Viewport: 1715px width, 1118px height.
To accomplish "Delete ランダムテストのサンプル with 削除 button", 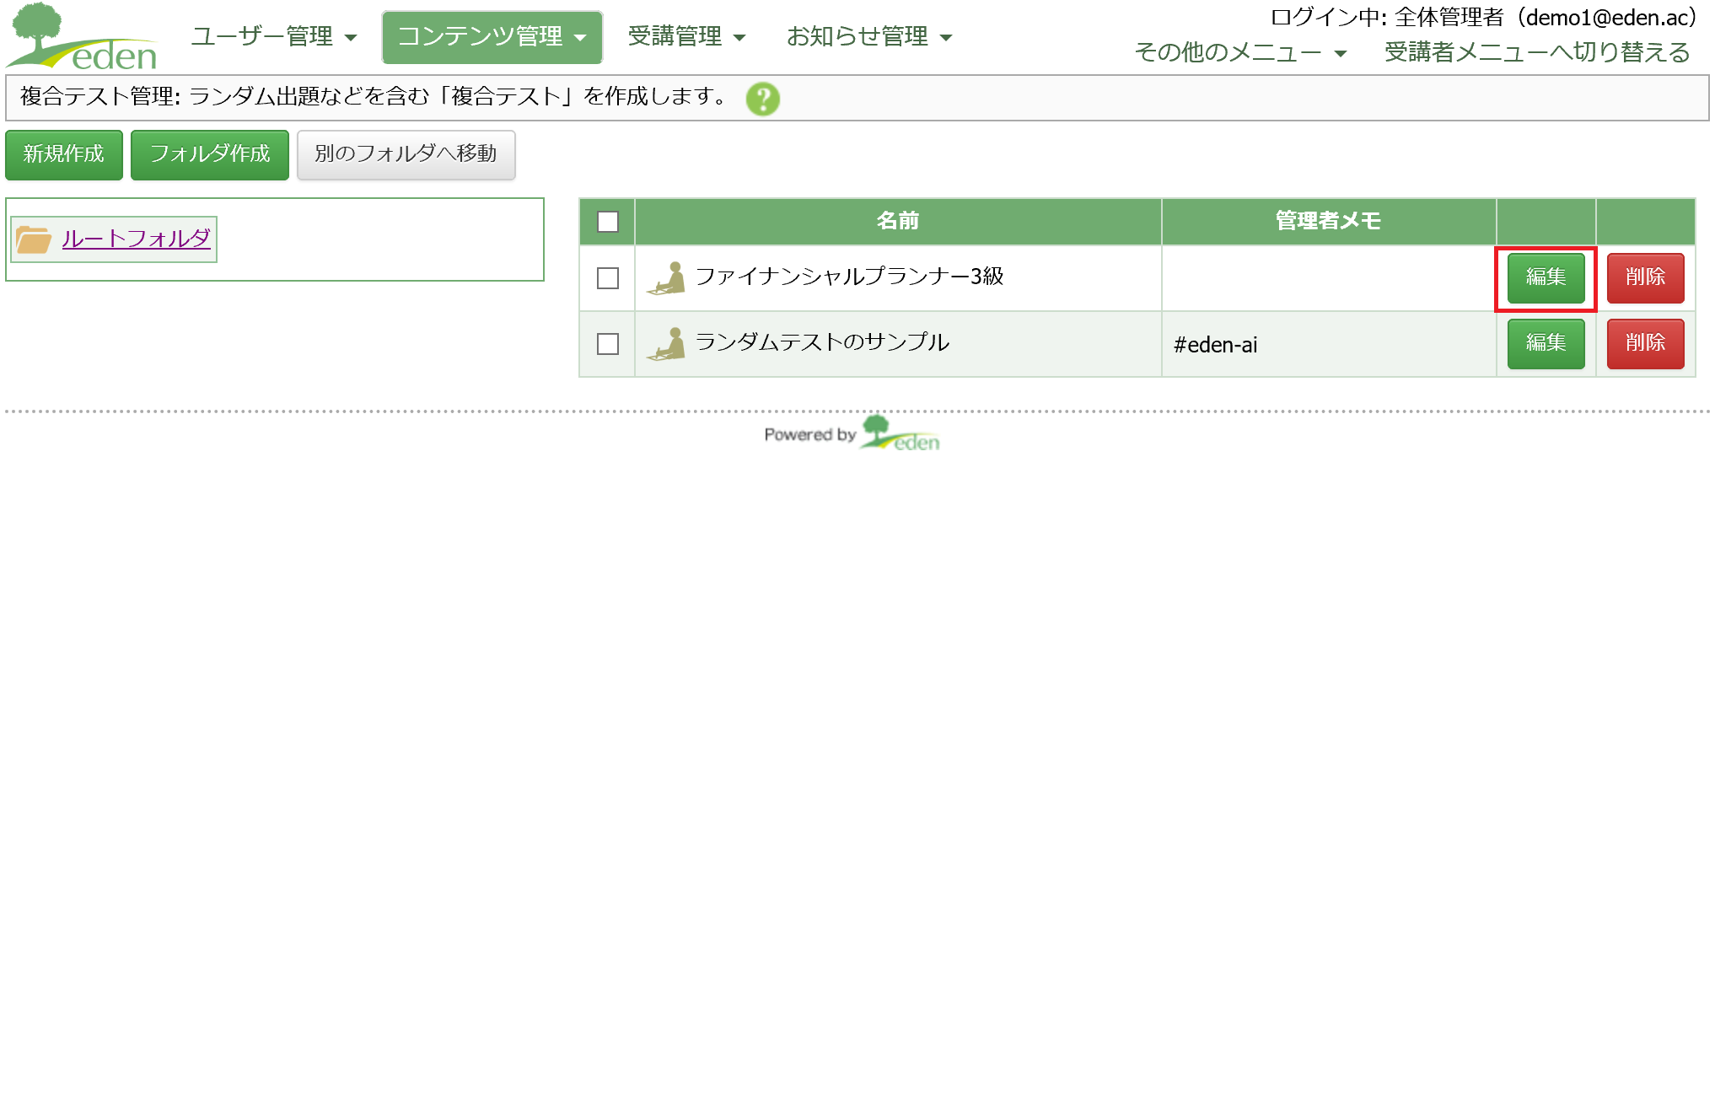I will (1645, 343).
